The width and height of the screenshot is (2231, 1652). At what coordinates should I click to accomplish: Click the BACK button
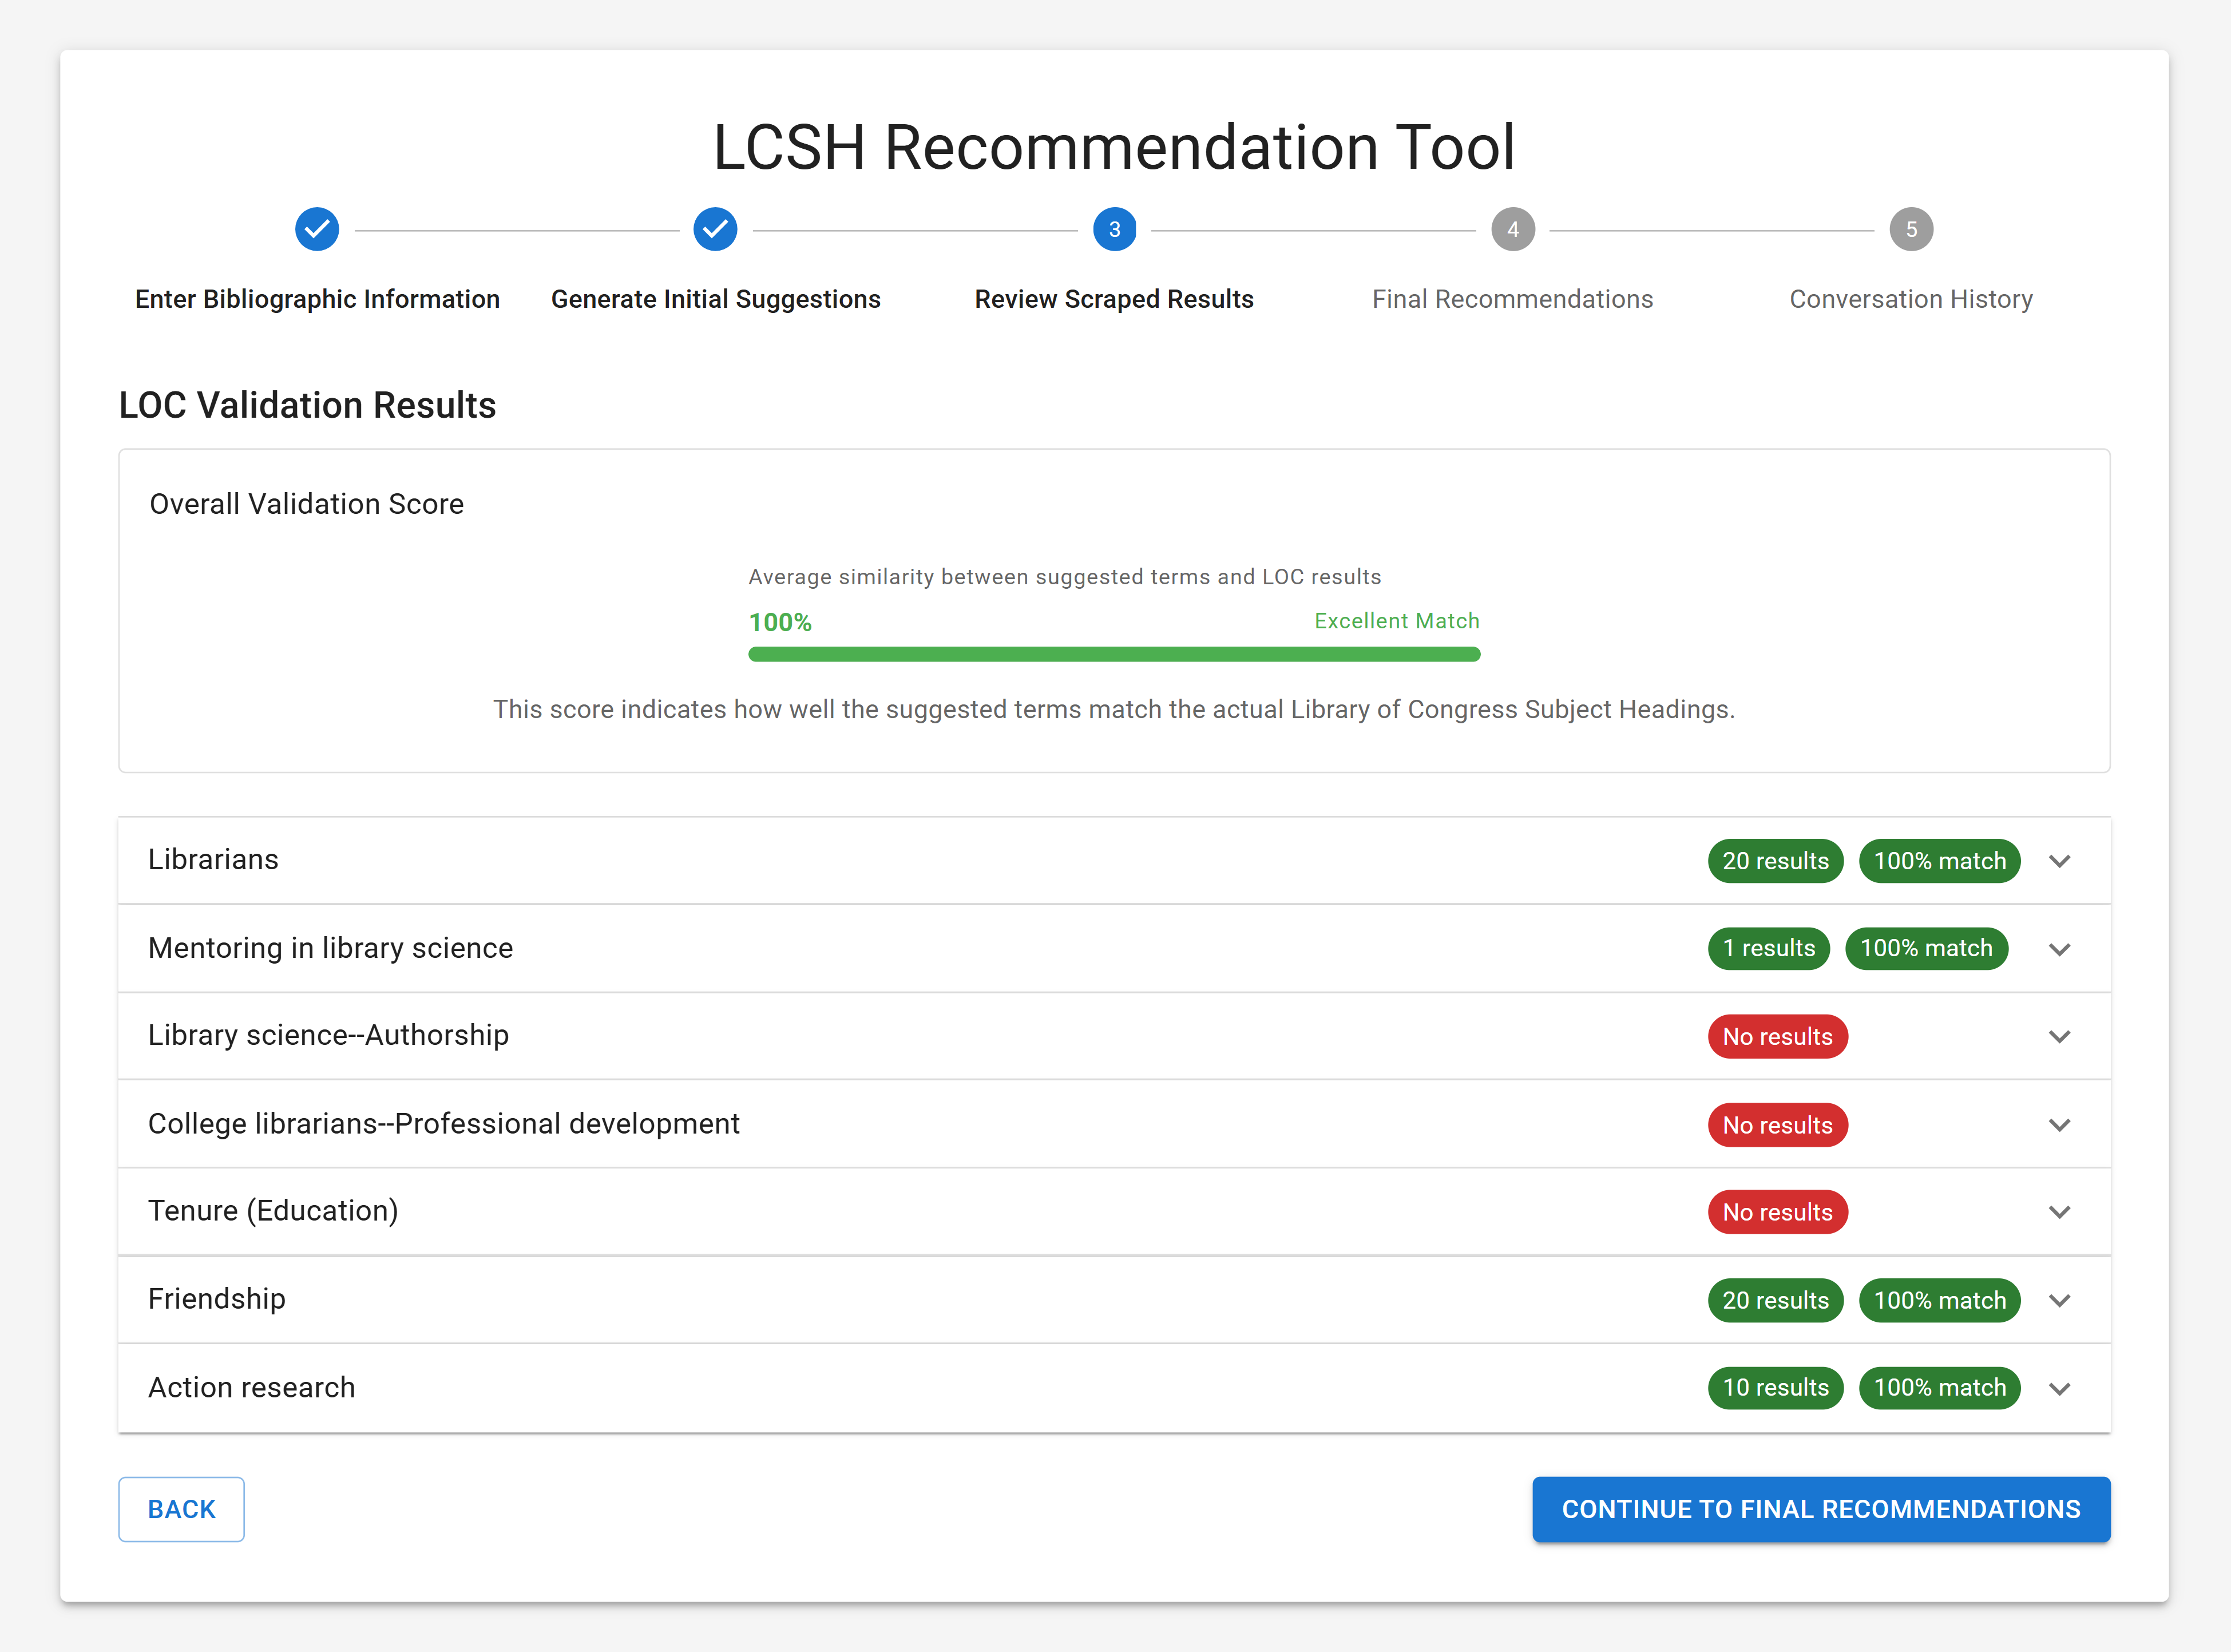(181, 1509)
